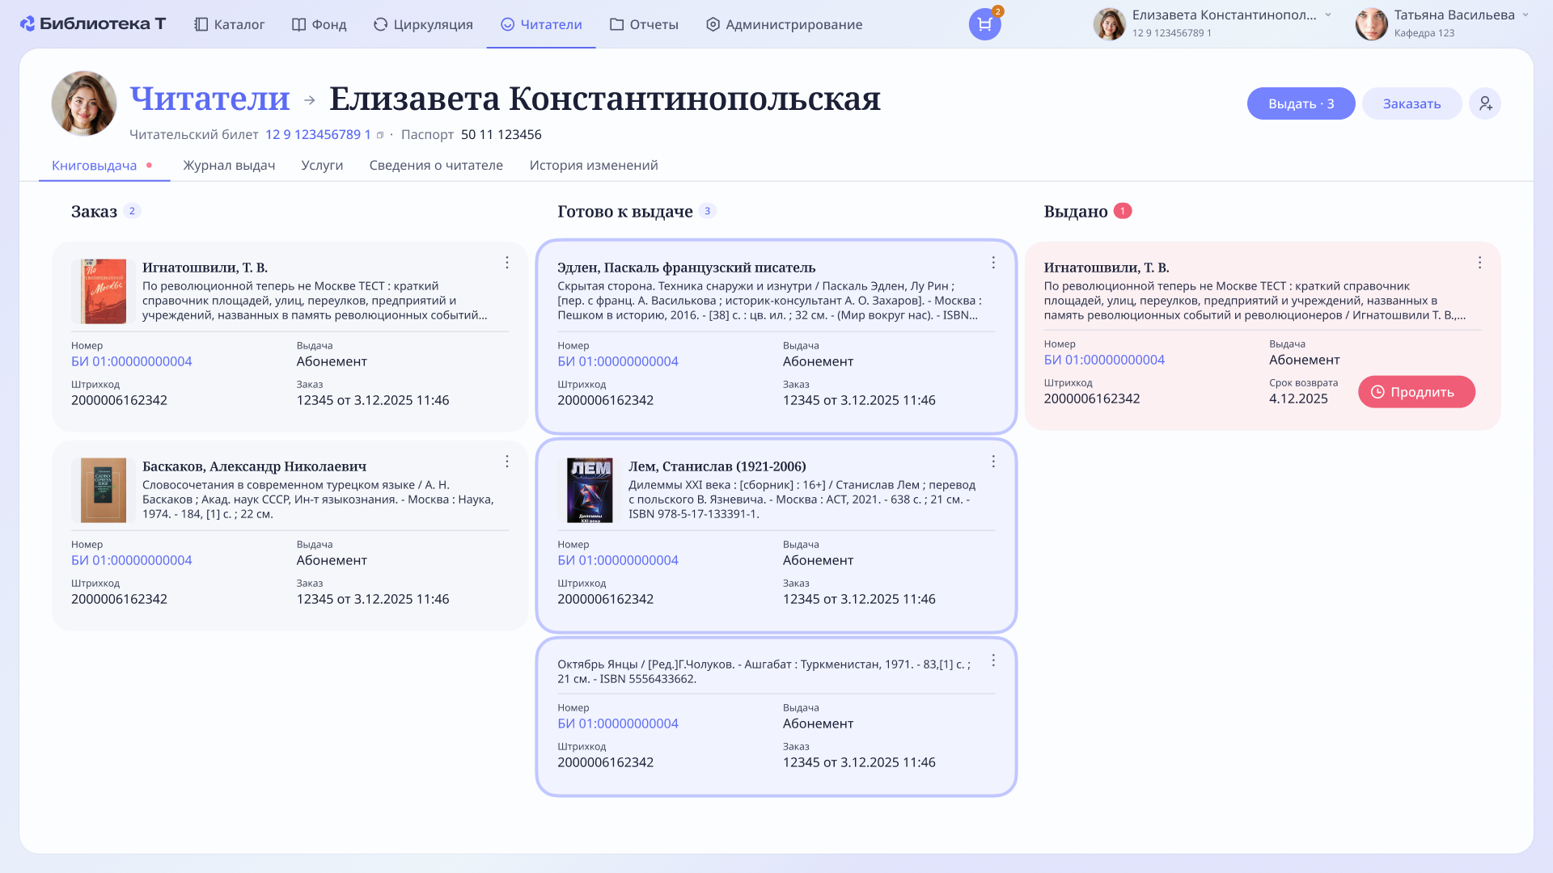Click the Библиотека Т logo
Image resolution: width=1553 pixels, height=873 pixels.
pyautogui.click(x=91, y=23)
